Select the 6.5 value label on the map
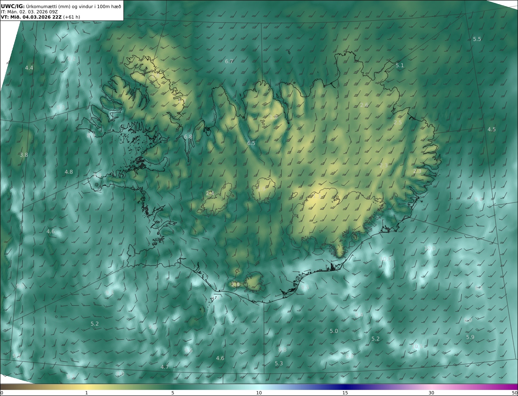This screenshot has width=518, height=396. (x=251, y=143)
